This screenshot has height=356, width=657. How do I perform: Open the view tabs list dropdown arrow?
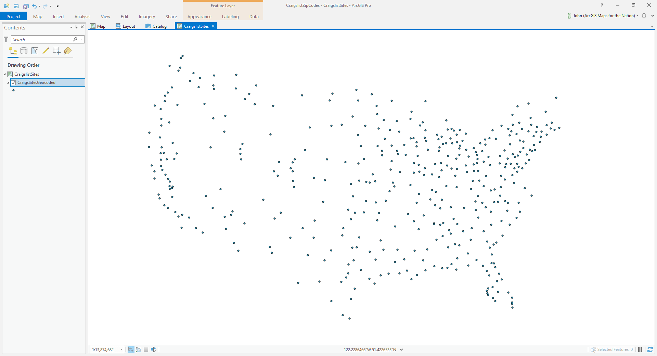(652, 26)
